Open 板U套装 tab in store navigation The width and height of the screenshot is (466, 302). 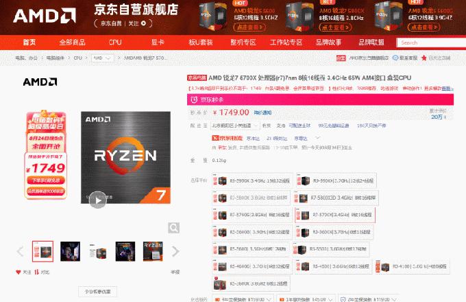pos(201,43)
